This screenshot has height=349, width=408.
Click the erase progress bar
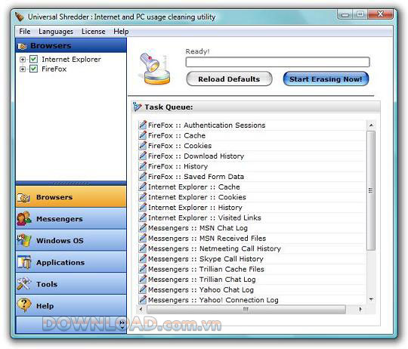[x=277, y=62]
